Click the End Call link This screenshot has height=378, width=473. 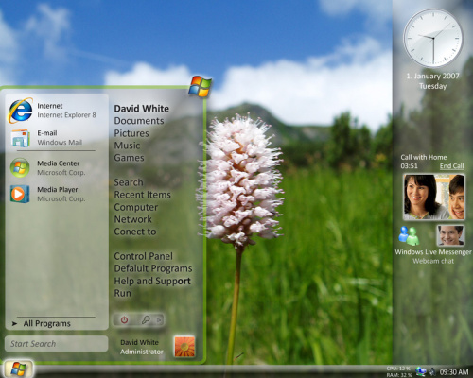click(x=452, y=166)
